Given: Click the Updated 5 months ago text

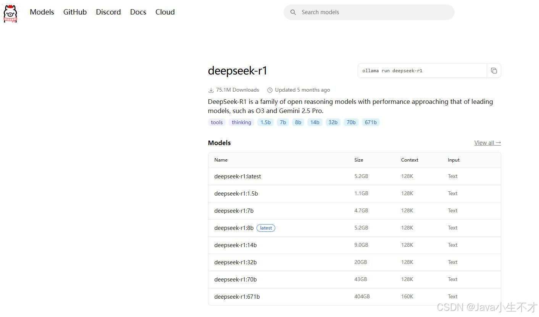Looking at the screenshot, I should point(302,90).
